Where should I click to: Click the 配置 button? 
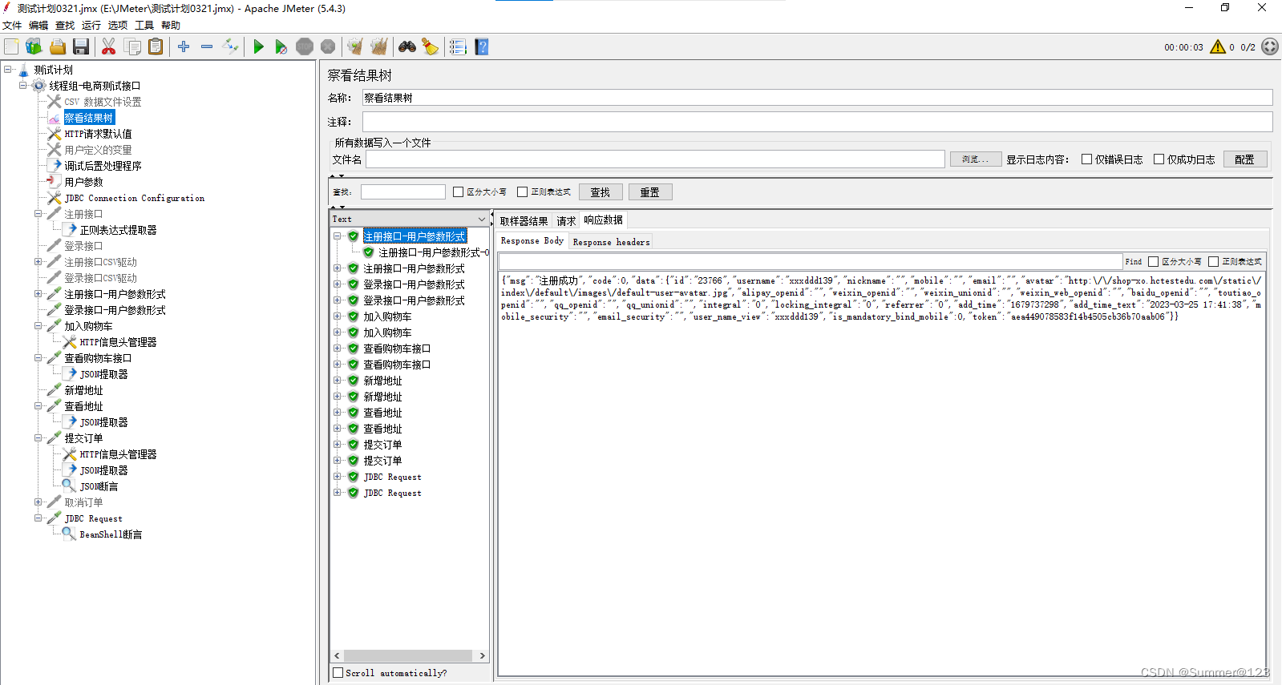coord(1245,159)
